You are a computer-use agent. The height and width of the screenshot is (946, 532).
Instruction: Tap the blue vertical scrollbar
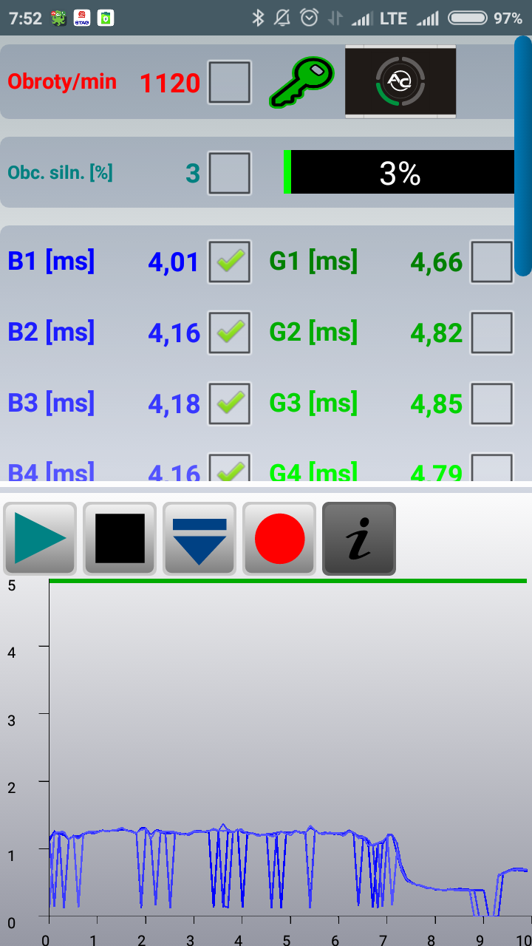coord(522,159)
